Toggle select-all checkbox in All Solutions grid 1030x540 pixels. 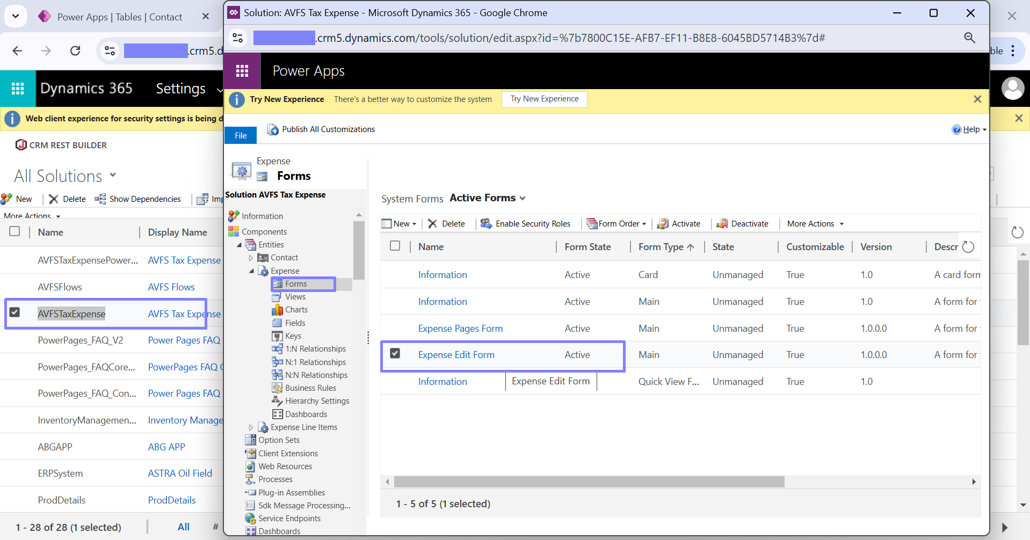(x=14, y=231)
